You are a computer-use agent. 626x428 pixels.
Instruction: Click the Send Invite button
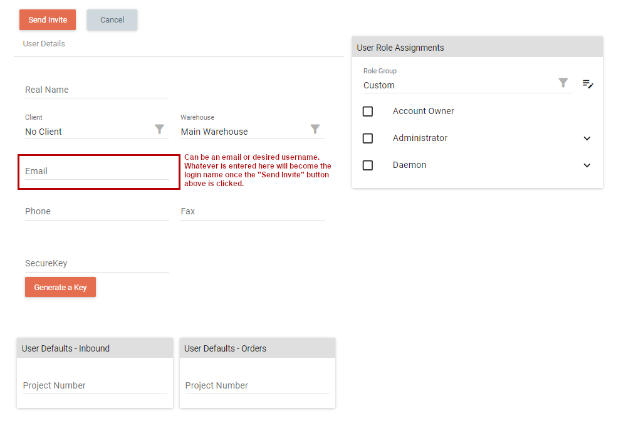48,19
